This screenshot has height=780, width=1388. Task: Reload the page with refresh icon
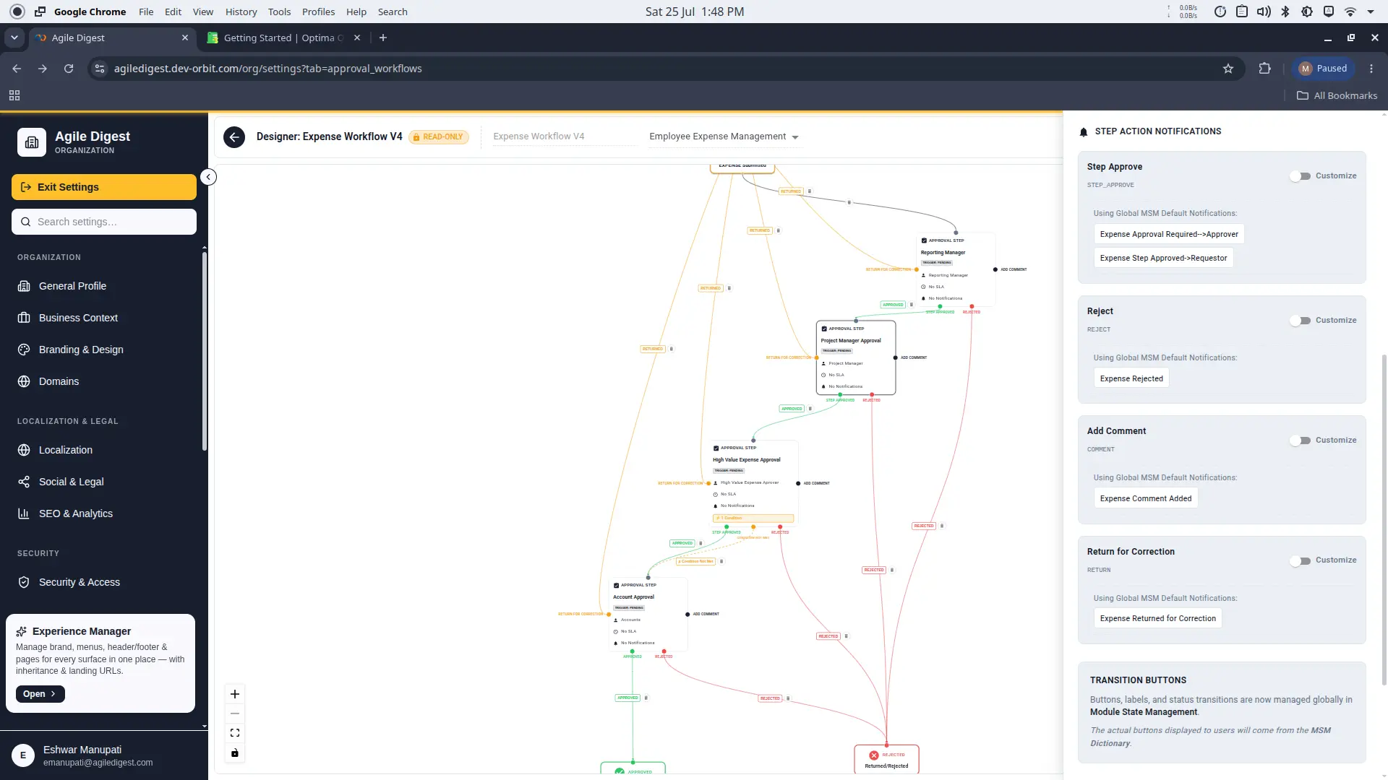click(x=69, y=69)
